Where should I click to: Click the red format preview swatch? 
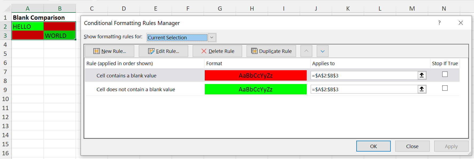click(x=255, y=76)
